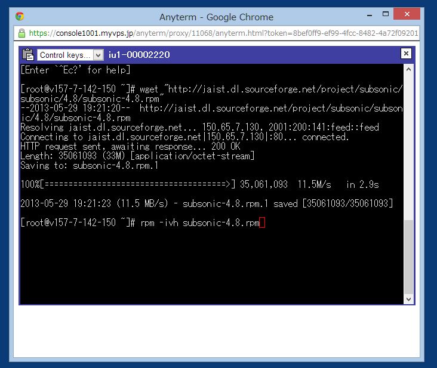
Task: Click the terminal title iu1-00002220
Action: (139, 55)
